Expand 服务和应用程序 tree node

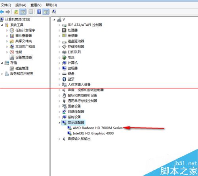pyautogui.click(x=2, y=74)
